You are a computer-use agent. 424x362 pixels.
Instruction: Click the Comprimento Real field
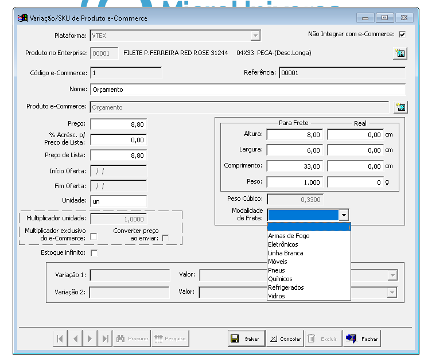pos(356,166)
